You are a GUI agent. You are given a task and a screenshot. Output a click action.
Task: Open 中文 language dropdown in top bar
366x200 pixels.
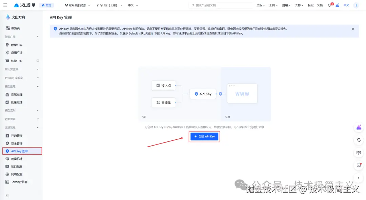(133, 5)
